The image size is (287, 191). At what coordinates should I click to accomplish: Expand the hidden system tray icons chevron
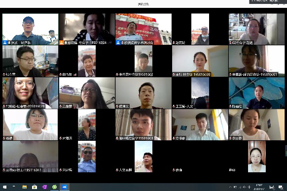(230, 187)
